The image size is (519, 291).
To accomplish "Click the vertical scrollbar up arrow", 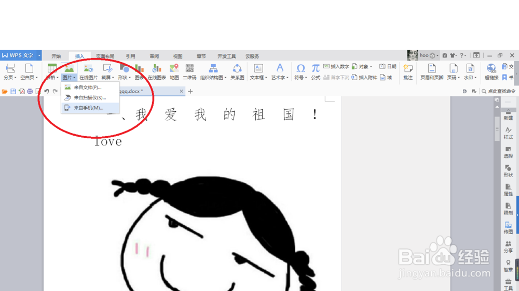I will point(497,107).
